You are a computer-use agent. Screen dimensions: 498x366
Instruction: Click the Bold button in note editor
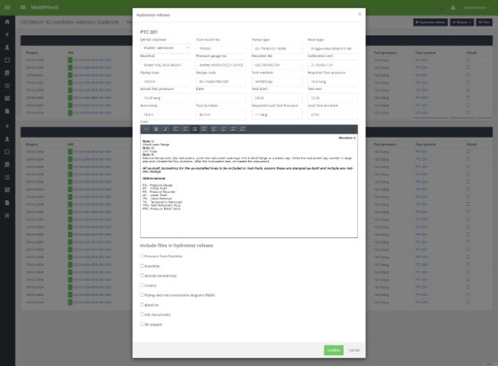click(156, 129)
